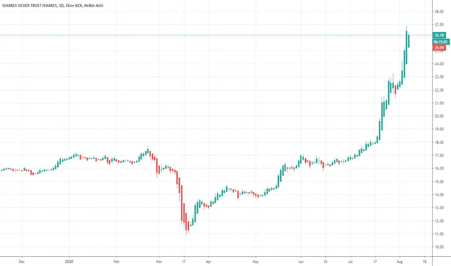Click the 2020 label on time axis
Screen dimensions: 451x266
69,261
